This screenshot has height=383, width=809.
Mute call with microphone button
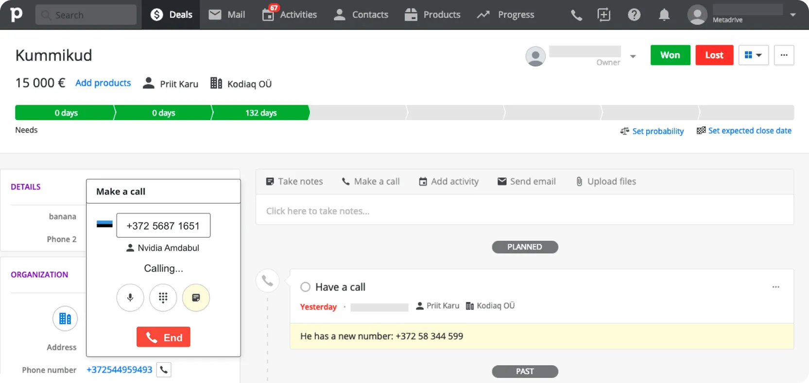click(x=130, y=298)
